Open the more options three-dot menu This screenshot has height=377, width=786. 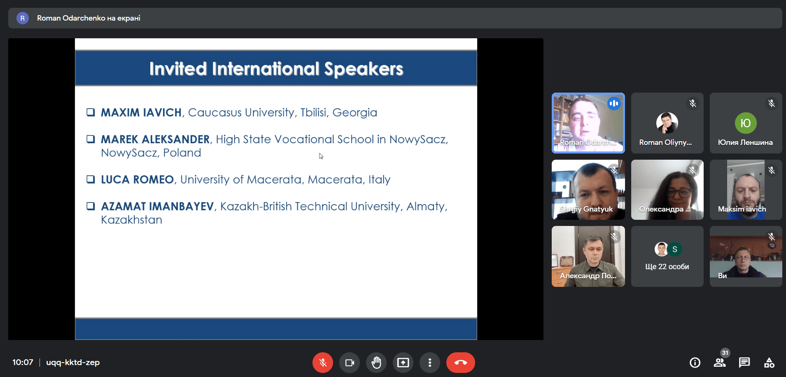coord(430,363)
